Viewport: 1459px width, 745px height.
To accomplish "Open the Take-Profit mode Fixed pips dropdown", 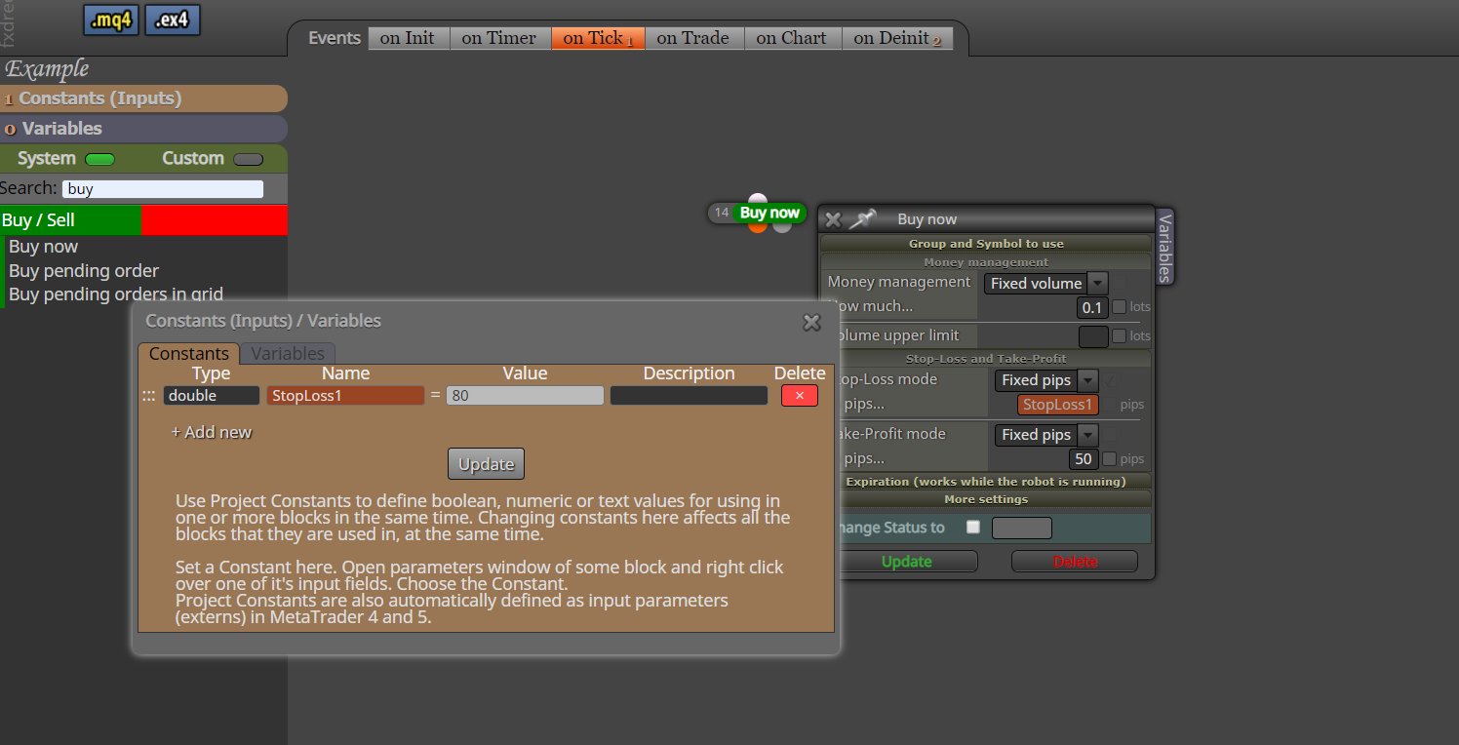I will coord(1046,435).
